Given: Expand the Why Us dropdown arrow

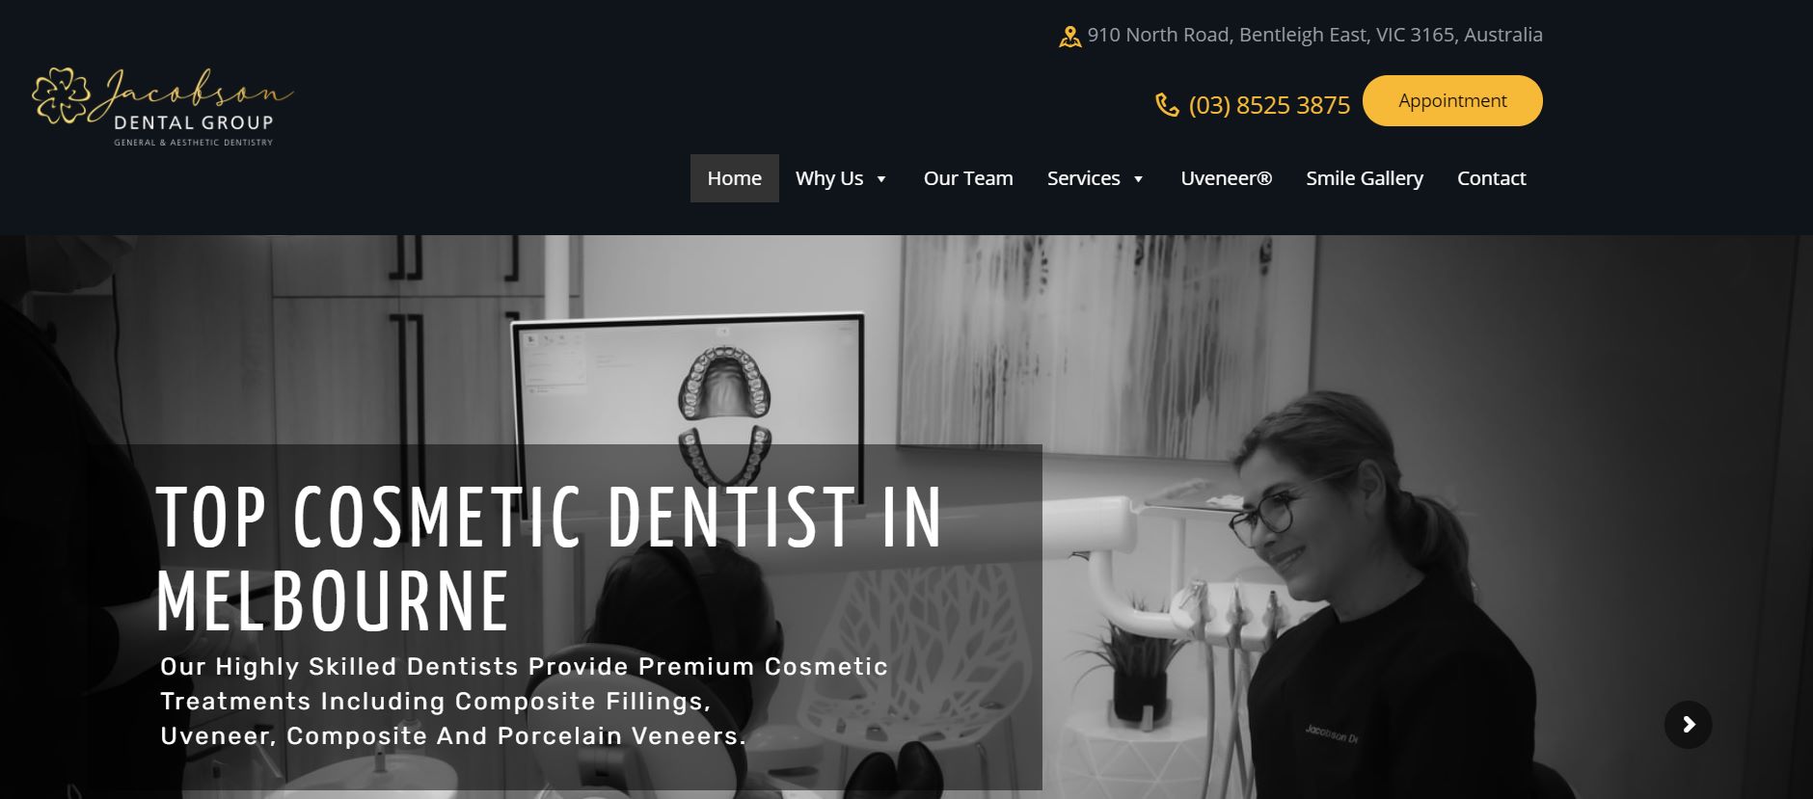Looking at the screenshot, I should tap(881, 179).
